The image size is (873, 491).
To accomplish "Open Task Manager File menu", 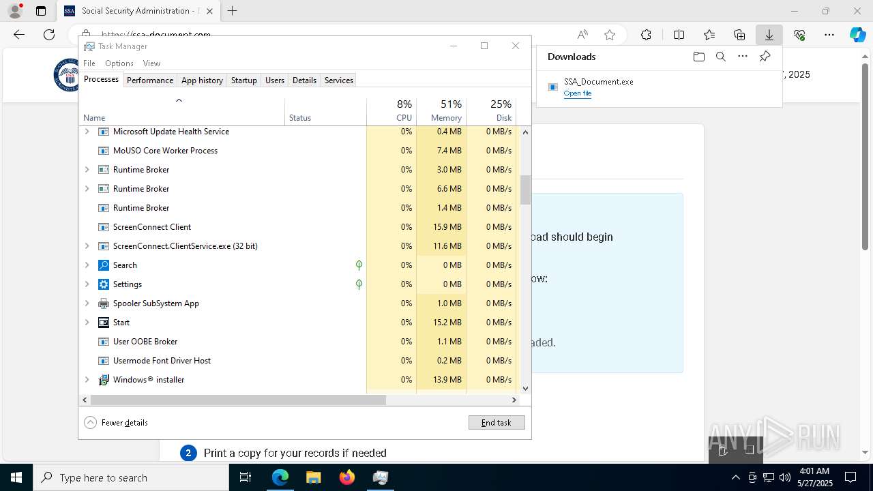I will [89, 63].
